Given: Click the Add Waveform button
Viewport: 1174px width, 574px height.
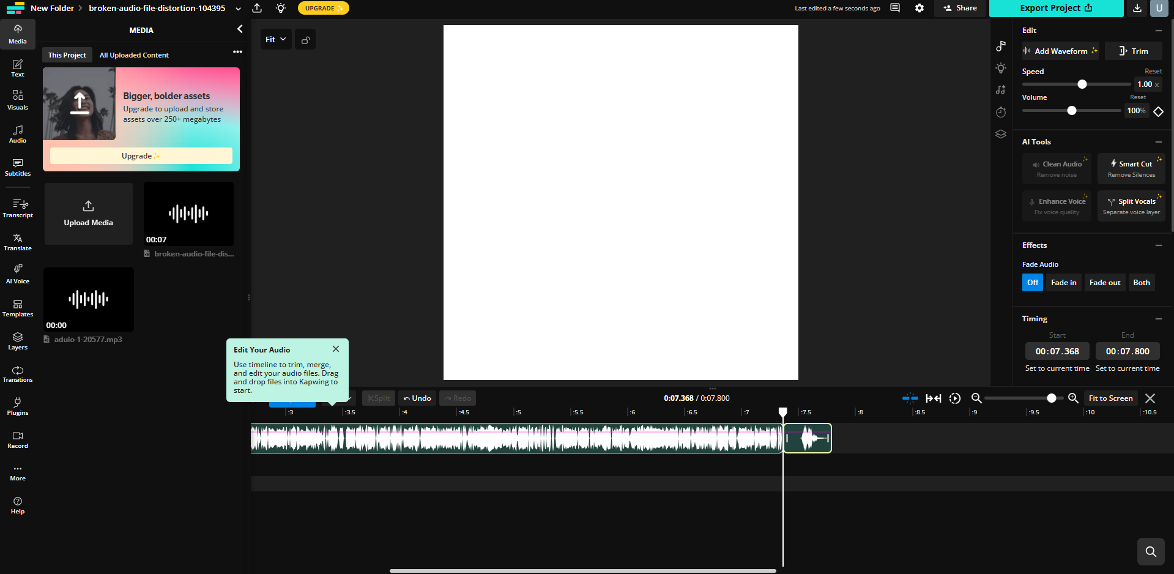Looking at the screenshot, I should pos(1060,51).
